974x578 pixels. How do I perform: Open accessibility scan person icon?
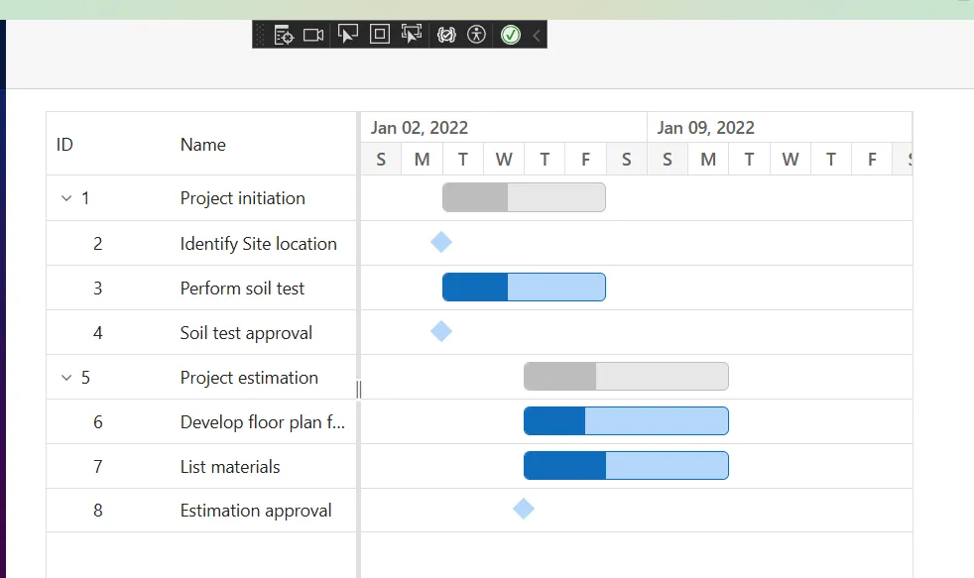coord(476,34)
